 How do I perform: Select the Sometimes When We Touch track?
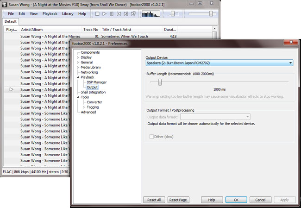pos(125,36)
